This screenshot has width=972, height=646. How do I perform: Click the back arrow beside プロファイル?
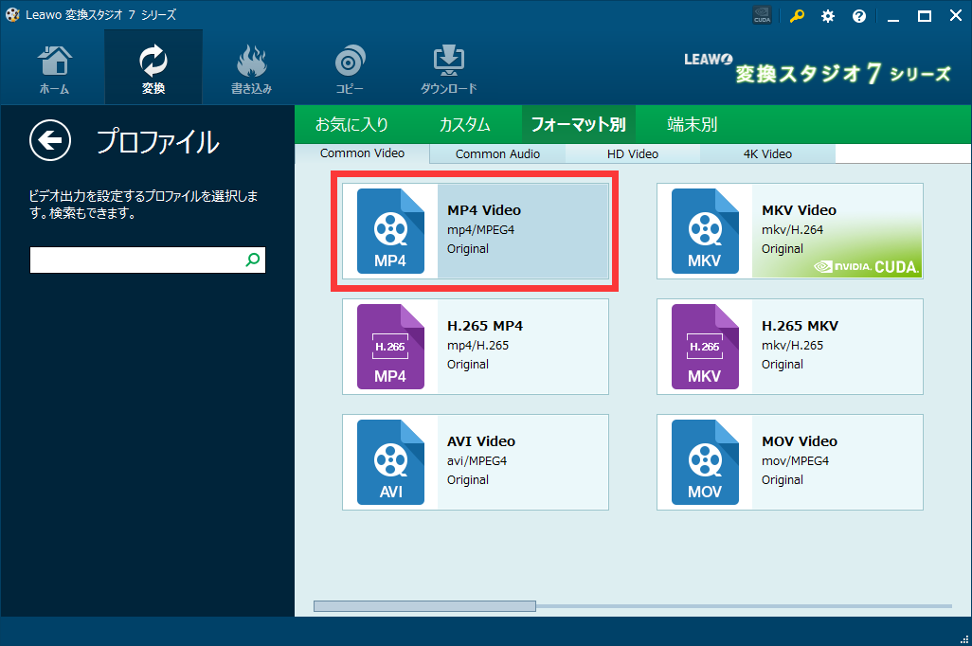point(50,140)
